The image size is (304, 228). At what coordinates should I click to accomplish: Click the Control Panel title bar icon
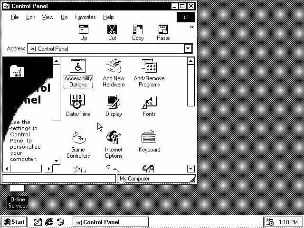pyautogui.click(x=6, y=6)
